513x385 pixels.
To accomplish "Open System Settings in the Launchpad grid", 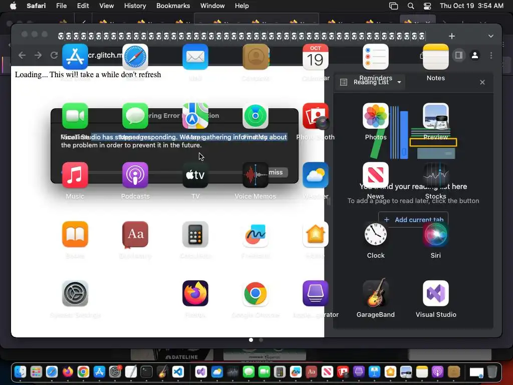I will [75, 293].
